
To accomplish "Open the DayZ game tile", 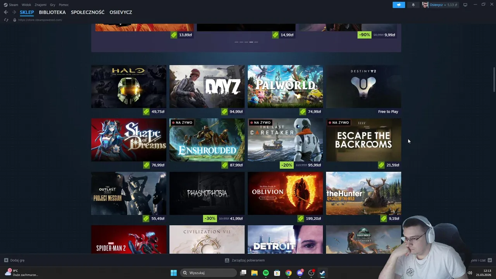I will click(207, 86).
